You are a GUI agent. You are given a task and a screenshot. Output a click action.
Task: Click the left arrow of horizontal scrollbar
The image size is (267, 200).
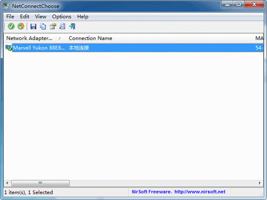coord(7,183)
